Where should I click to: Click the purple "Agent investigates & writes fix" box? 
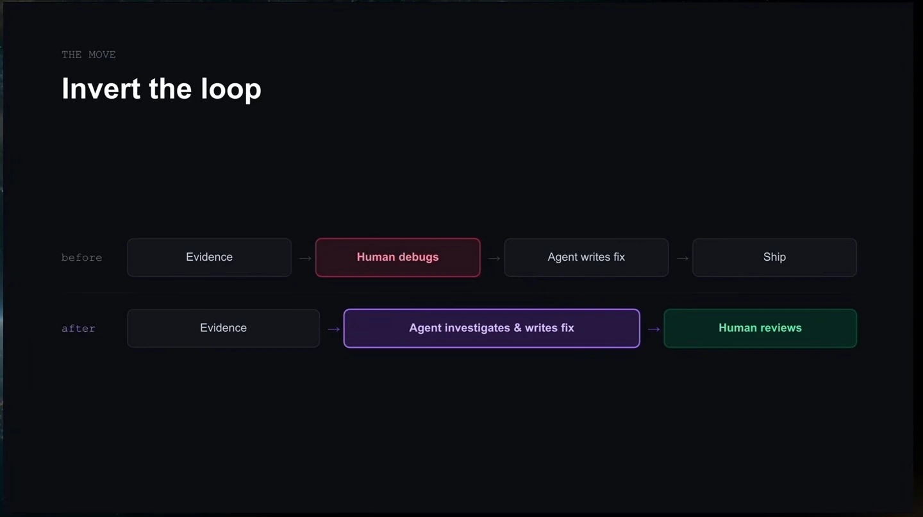tap(492, 328)
